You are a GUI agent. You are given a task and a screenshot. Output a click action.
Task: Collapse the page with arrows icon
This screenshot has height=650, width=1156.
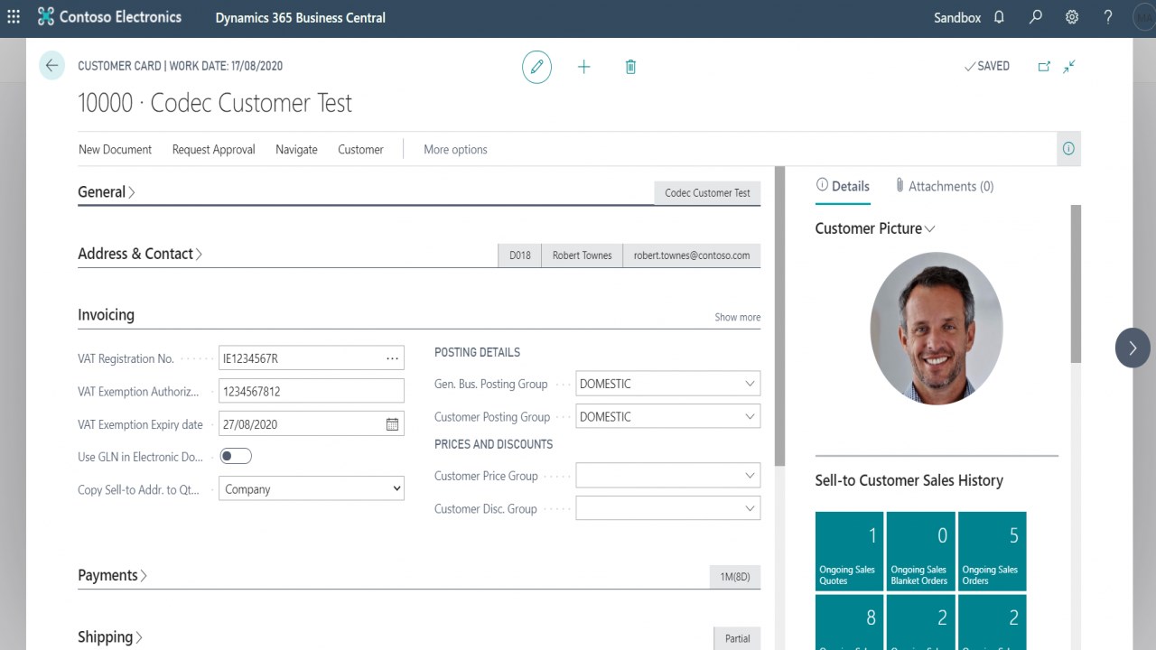click(1069, 67)
